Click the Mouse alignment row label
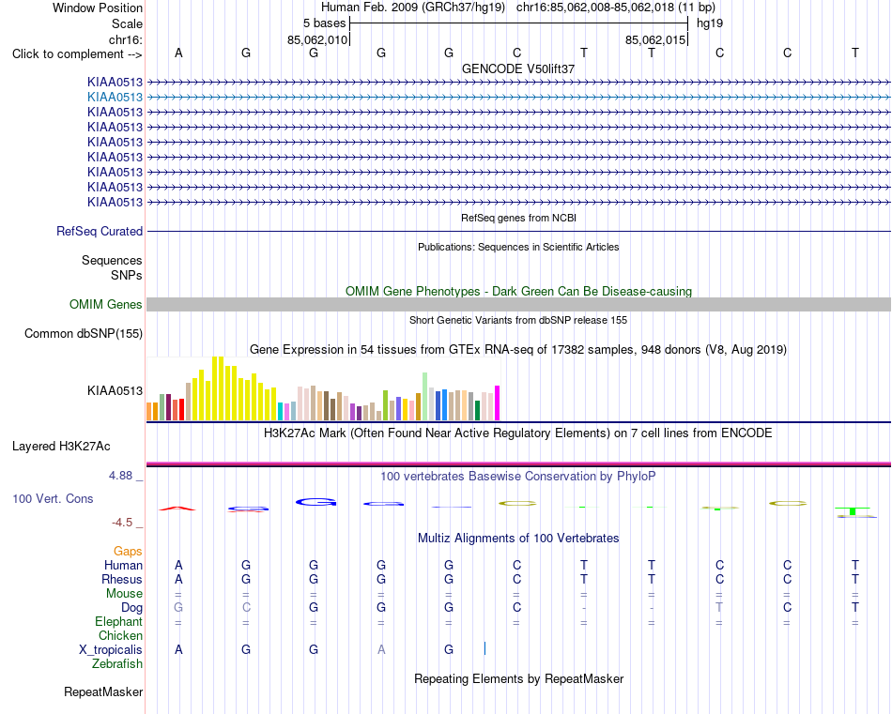The image size is (892, 714). click(124, 594)
